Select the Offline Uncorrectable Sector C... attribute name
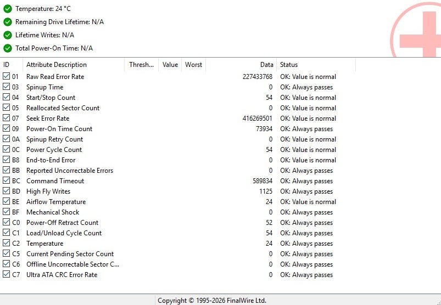441x305 pixels. pyautogui.click(x=73, y=264)
